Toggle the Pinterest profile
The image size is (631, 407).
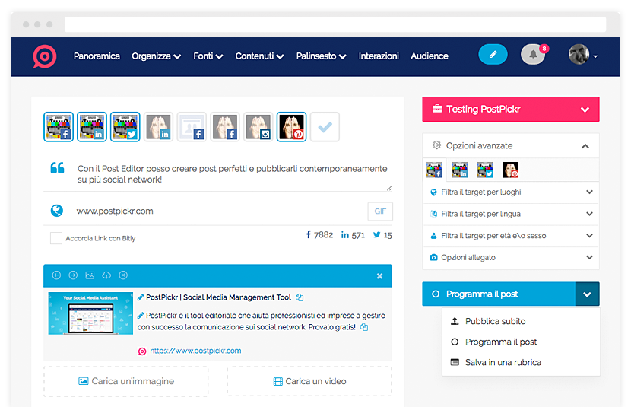[x=291, y=127]
